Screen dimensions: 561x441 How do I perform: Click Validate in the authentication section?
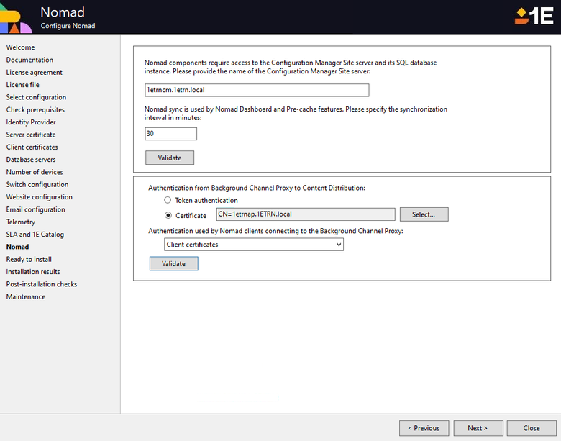point(173,264)
